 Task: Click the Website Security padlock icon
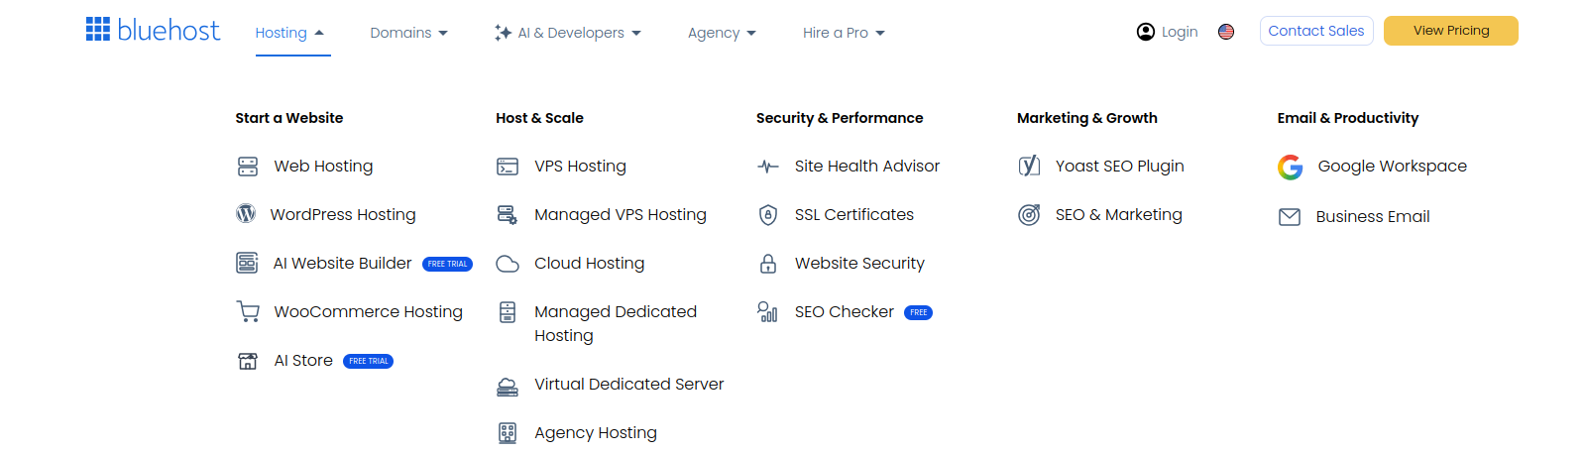(768, 264)
